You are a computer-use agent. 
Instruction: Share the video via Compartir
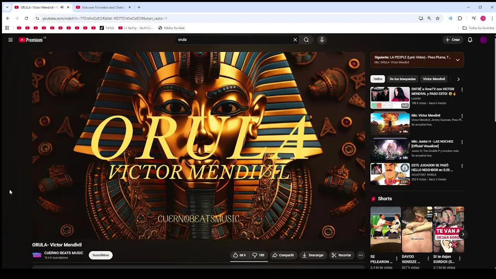tap(283, 255)
